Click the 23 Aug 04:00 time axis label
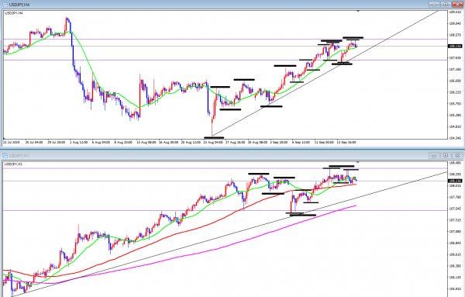This screenshot has width=465, height=297. tap(213, 143)
